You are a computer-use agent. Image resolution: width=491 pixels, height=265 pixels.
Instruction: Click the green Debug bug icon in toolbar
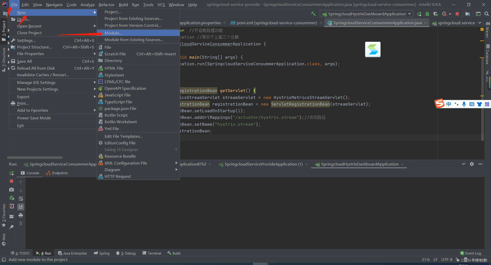click(x=427, y=14)
